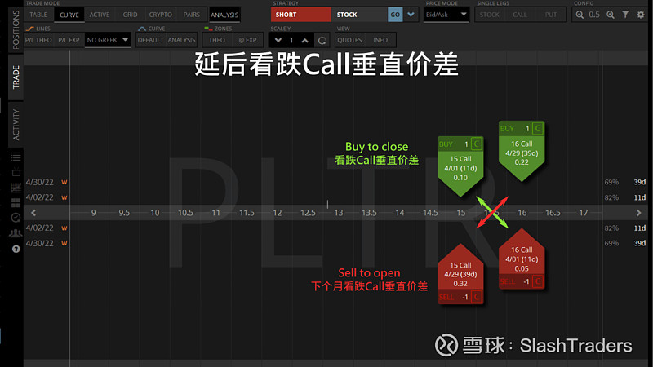
Task: Switch to TABLE trade mode
Action: click(x=38, y=15)
